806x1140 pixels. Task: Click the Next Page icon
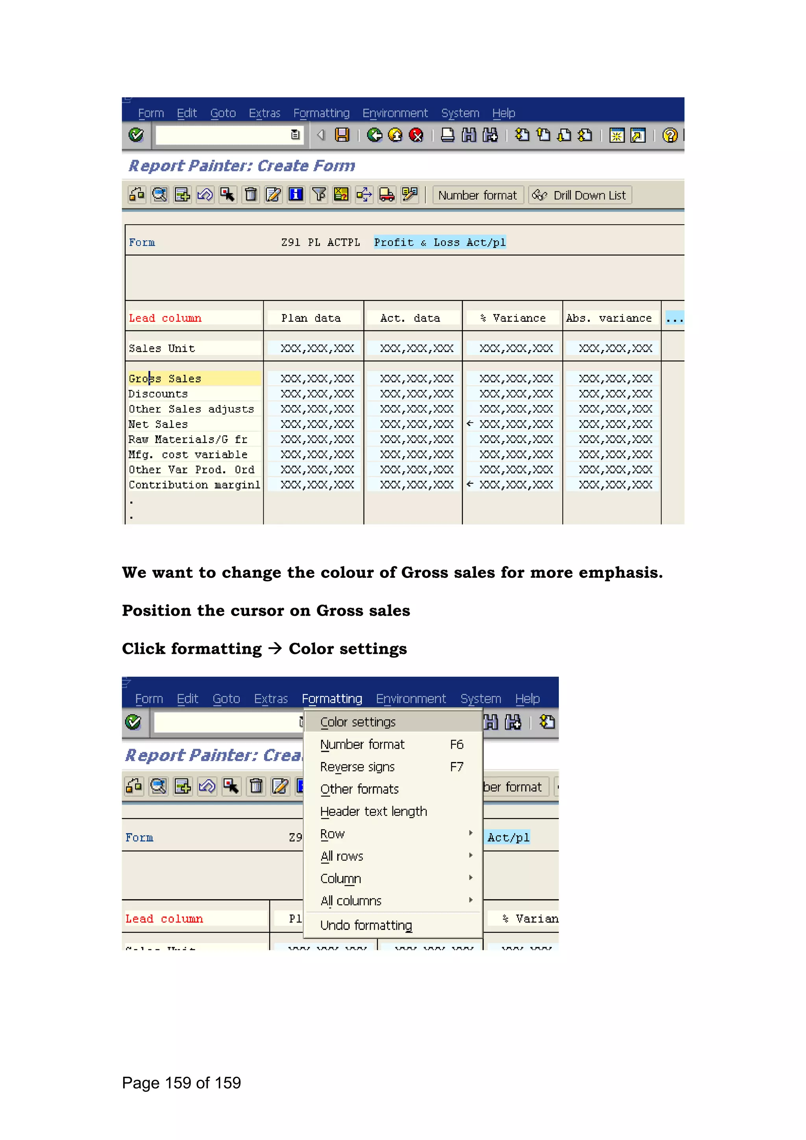(565, 135)
